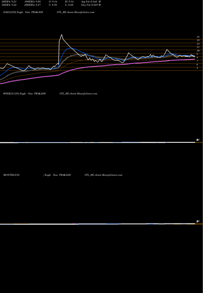
Task: Click the open price 'O:' value
Action: 53,2
